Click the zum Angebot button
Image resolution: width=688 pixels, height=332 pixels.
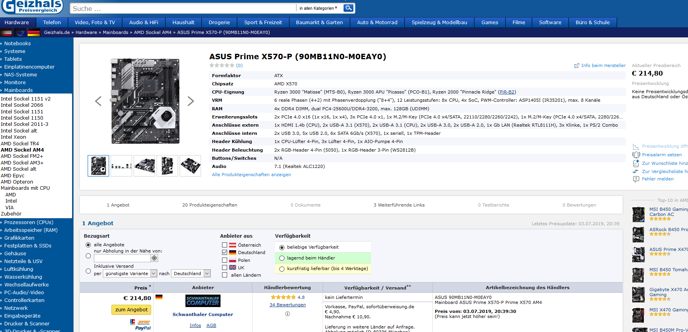point(131,309)
